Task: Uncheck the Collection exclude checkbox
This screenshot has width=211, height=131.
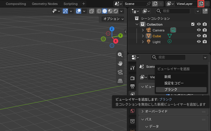Action: pos(193,24)
